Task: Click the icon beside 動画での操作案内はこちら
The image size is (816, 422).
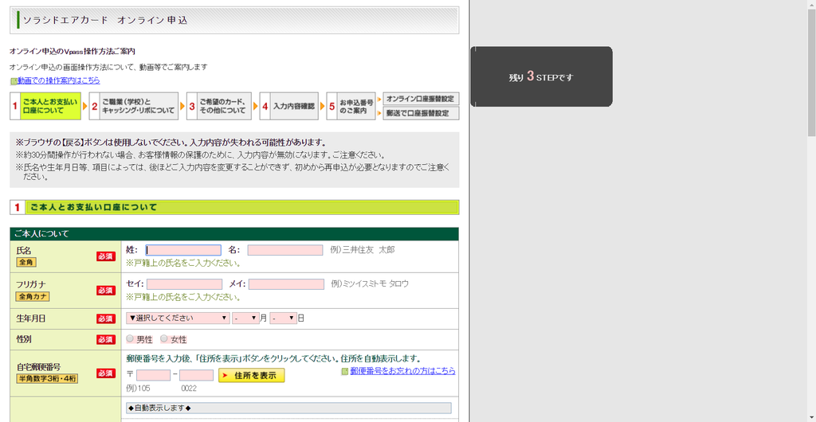Action: (14, 81)
